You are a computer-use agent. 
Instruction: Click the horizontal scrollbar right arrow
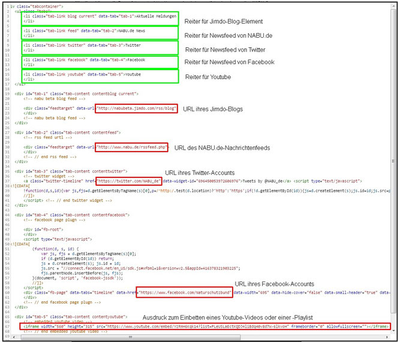(x=388, y=337)
